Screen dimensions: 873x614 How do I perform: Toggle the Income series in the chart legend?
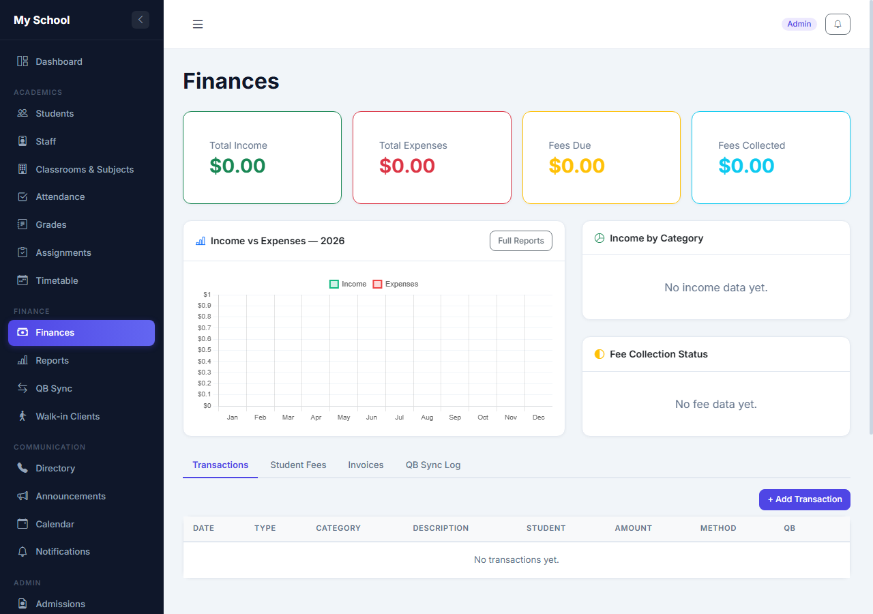coord(348,284)
